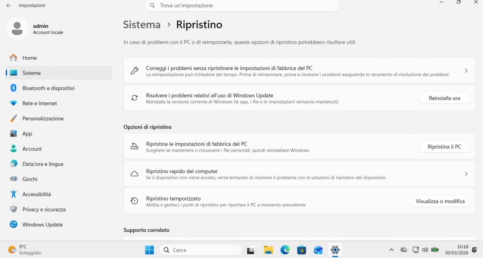Screen dimensions: 483x258
Task: Expand Ripristino rapido del computer option
Action: (x=466, y=174)
